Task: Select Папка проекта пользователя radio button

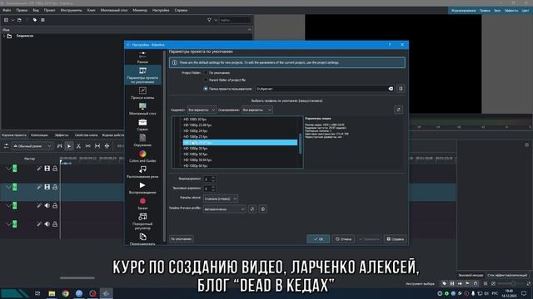Action: pyautogui.click(x=206, y=89)
